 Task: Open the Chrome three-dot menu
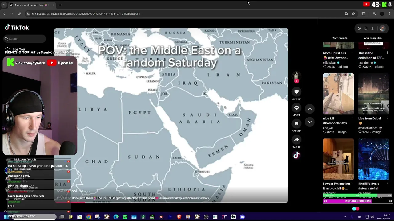(x=390, y=14)
